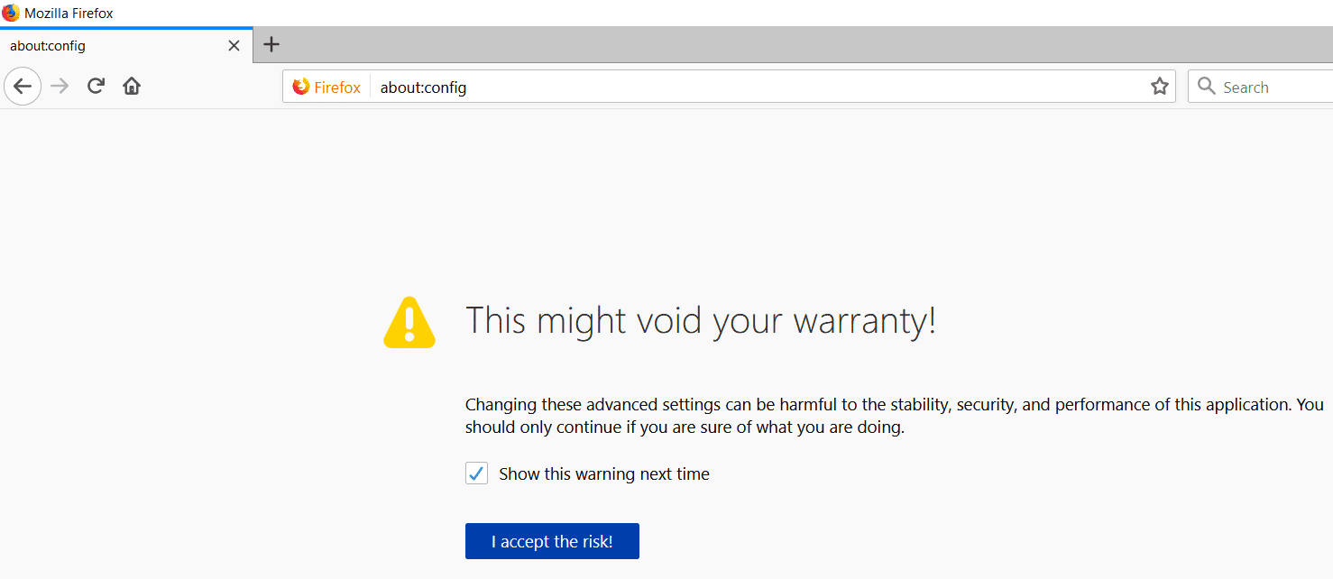Click the advanced settings warning paragraph
The width and height of the screenshot is (1333, 579).
point(893,416)
